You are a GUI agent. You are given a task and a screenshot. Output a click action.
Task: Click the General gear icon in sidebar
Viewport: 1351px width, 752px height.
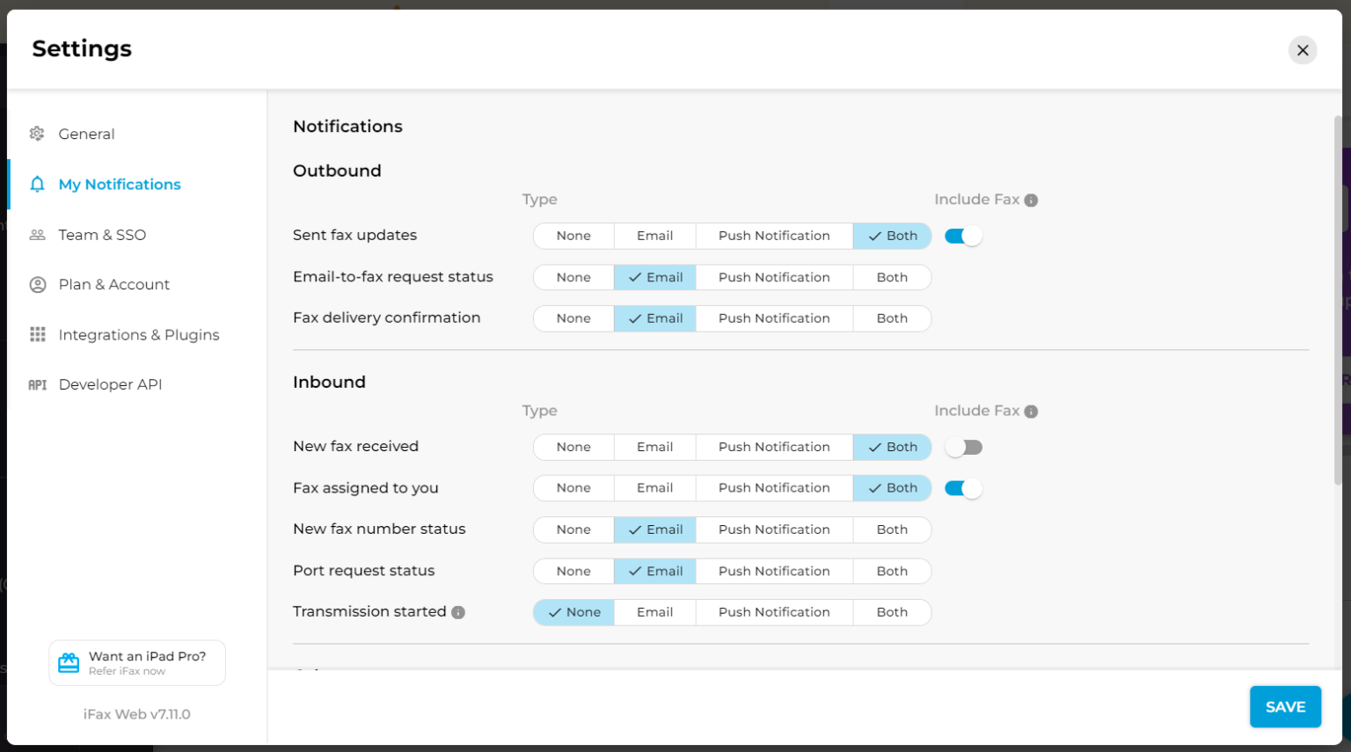click(x=37, y=134)
